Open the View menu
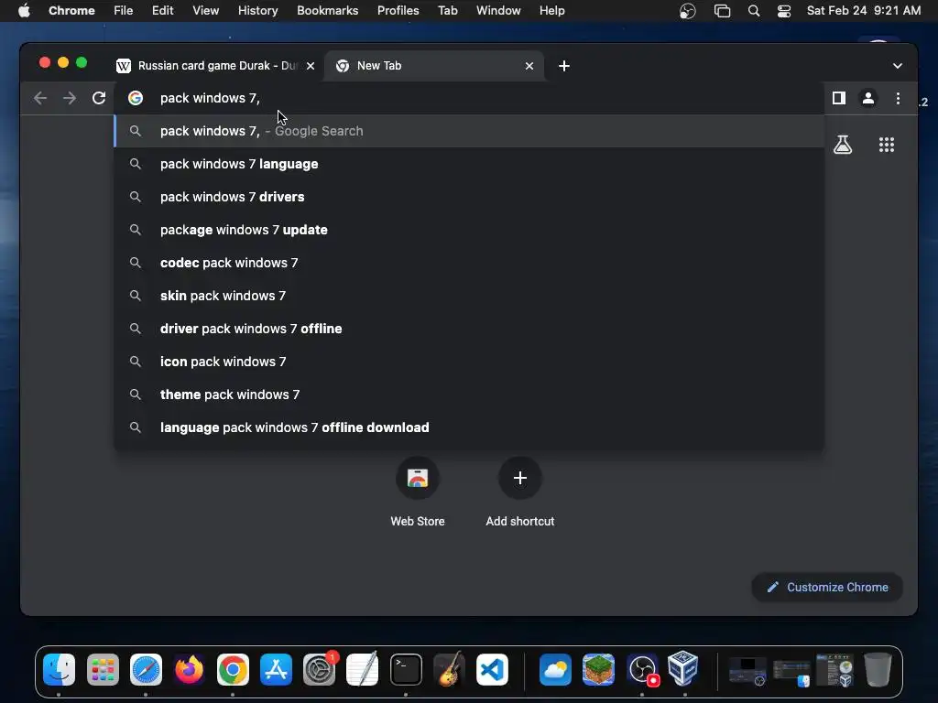This screenshot has height=703, width=938. coord(205,10)
